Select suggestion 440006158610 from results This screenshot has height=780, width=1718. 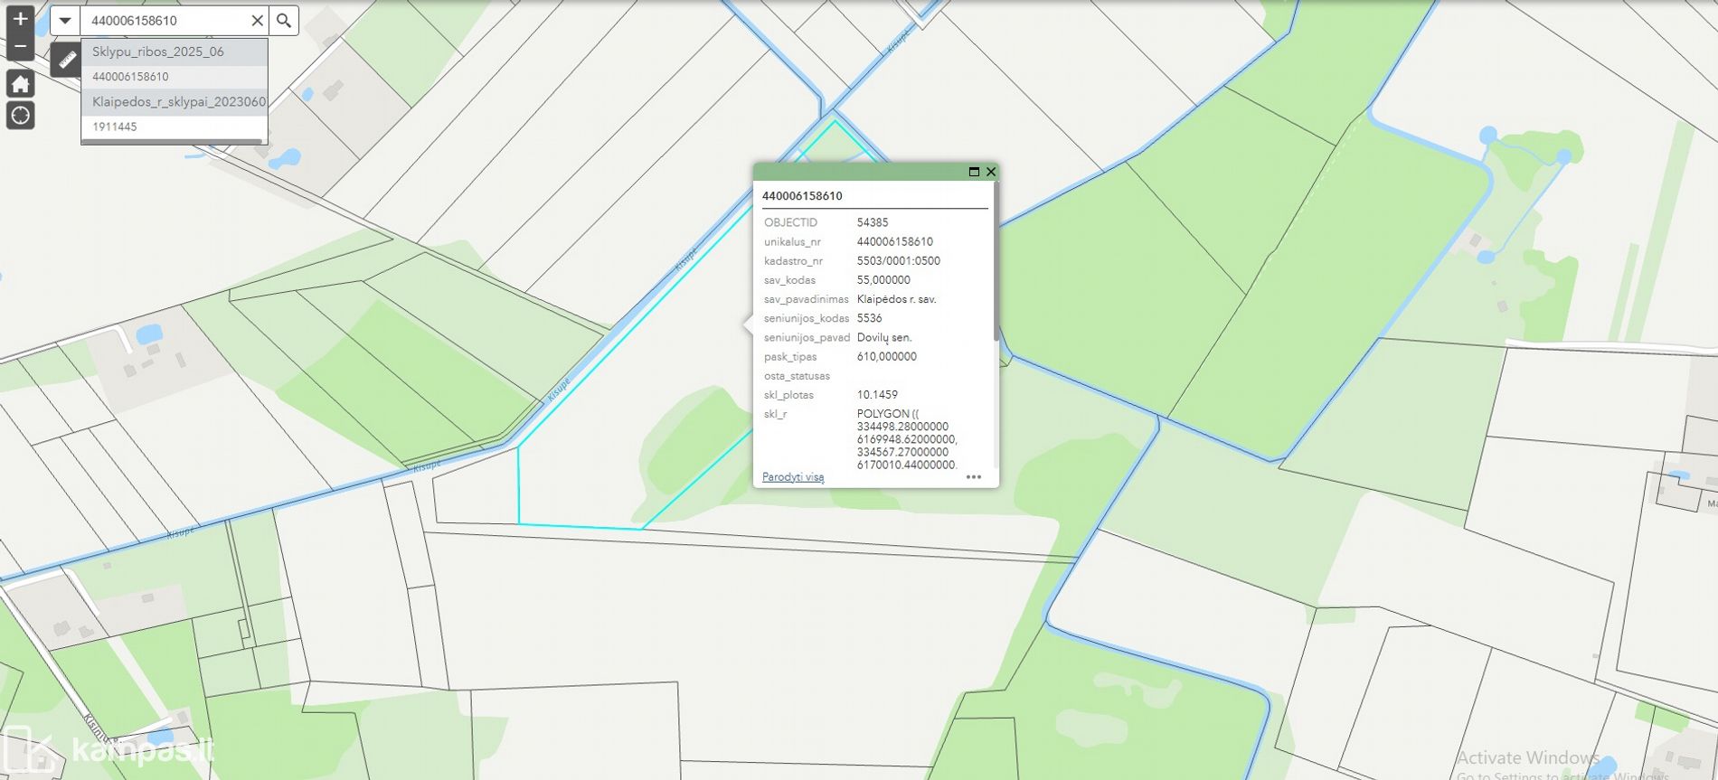point(130,77)
